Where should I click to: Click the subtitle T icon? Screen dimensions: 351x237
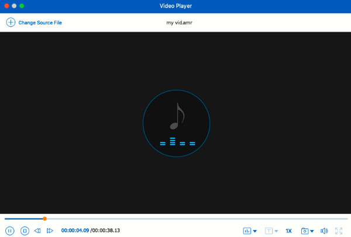click(x=269, y=231)
